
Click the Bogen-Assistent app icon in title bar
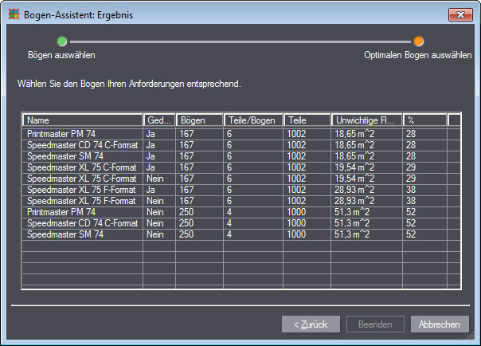14,14
